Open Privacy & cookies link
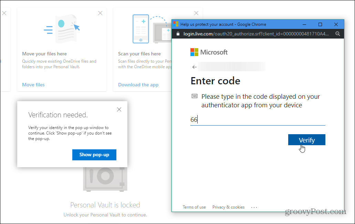Screen dimensions: 355x224 228,207
